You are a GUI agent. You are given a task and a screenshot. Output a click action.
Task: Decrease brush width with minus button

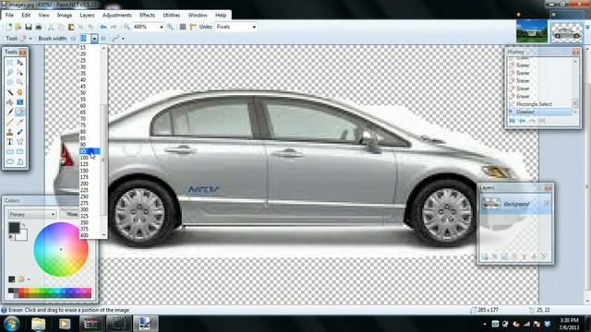point(74,39)
